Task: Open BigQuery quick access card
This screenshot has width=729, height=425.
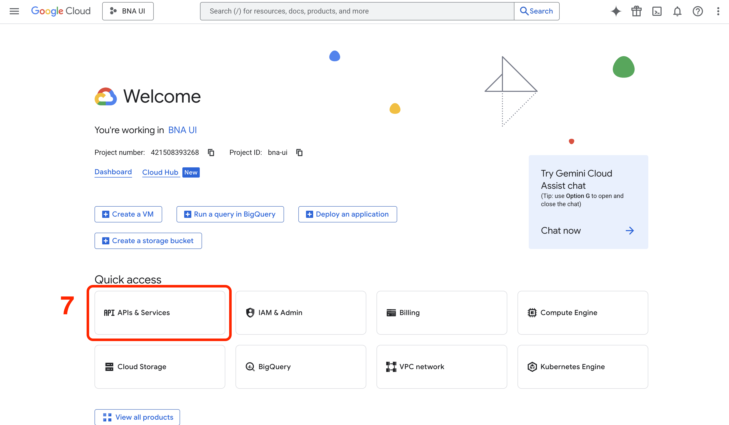Action: point(301,367)
